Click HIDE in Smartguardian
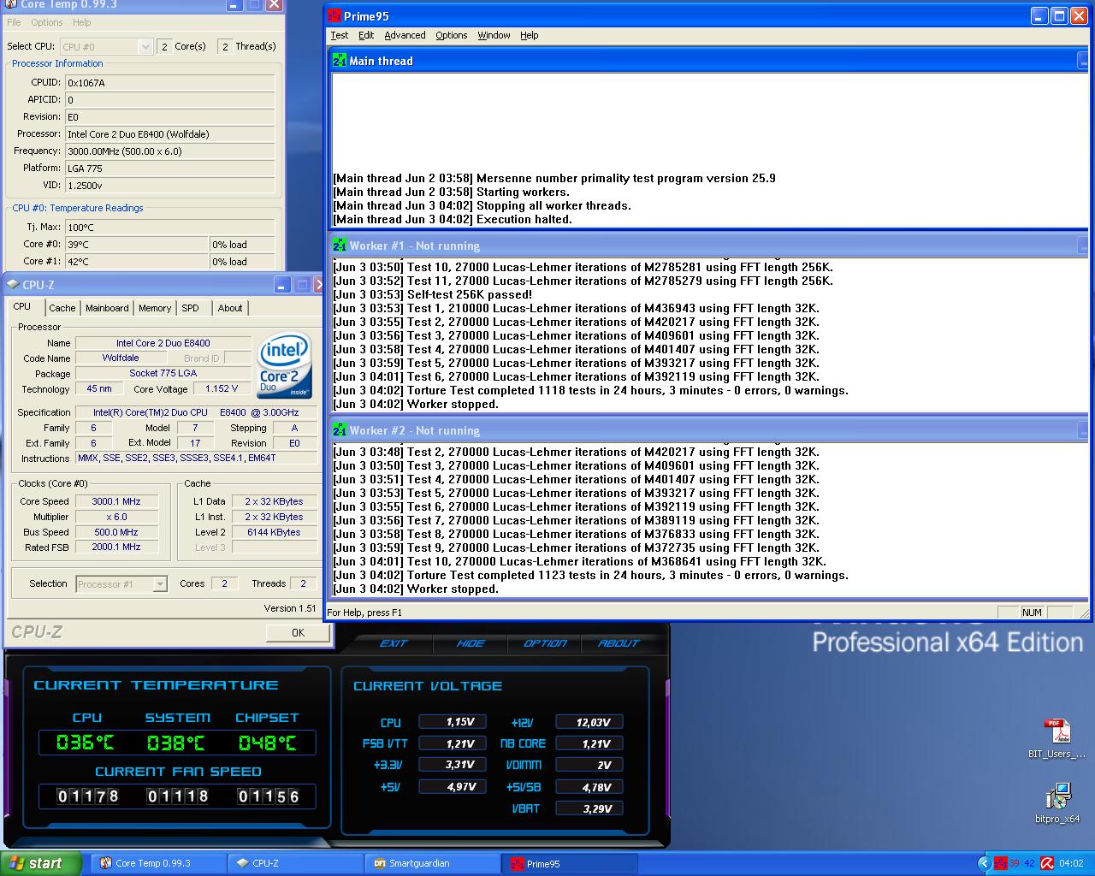Screen dimensions: 1095x876 471,643
